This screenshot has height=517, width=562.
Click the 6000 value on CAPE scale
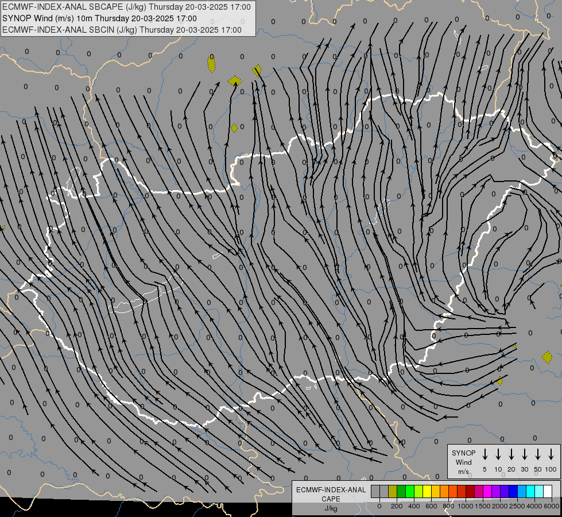(x=552, y=506)
